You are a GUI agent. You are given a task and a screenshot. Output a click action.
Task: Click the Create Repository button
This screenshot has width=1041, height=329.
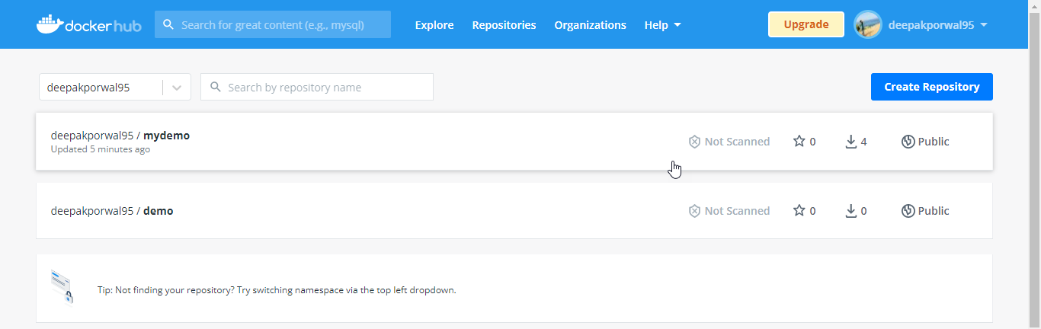932,87
